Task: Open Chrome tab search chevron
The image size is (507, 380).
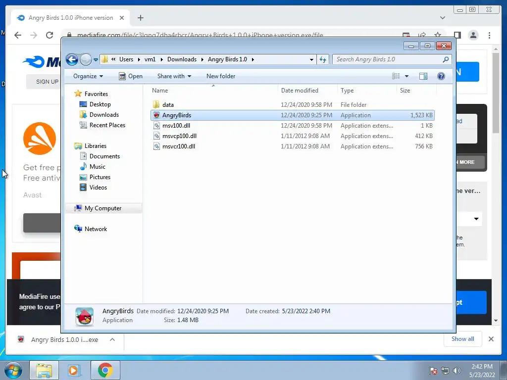Action: pos(443,18)
